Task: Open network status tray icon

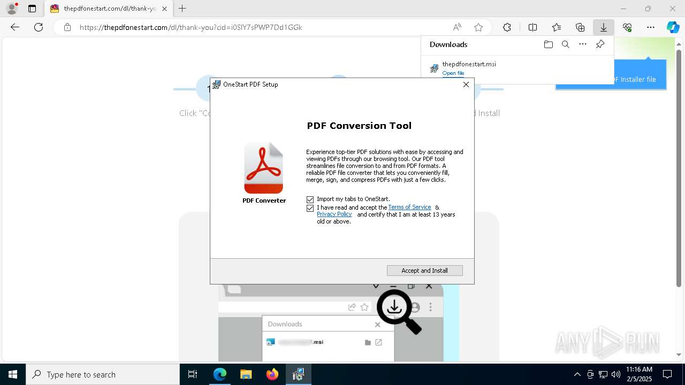Action: [603, 374]
